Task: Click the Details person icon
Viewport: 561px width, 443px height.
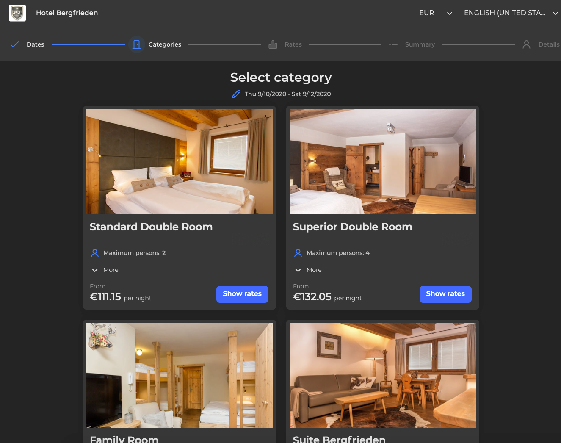Action: [526, 44]
